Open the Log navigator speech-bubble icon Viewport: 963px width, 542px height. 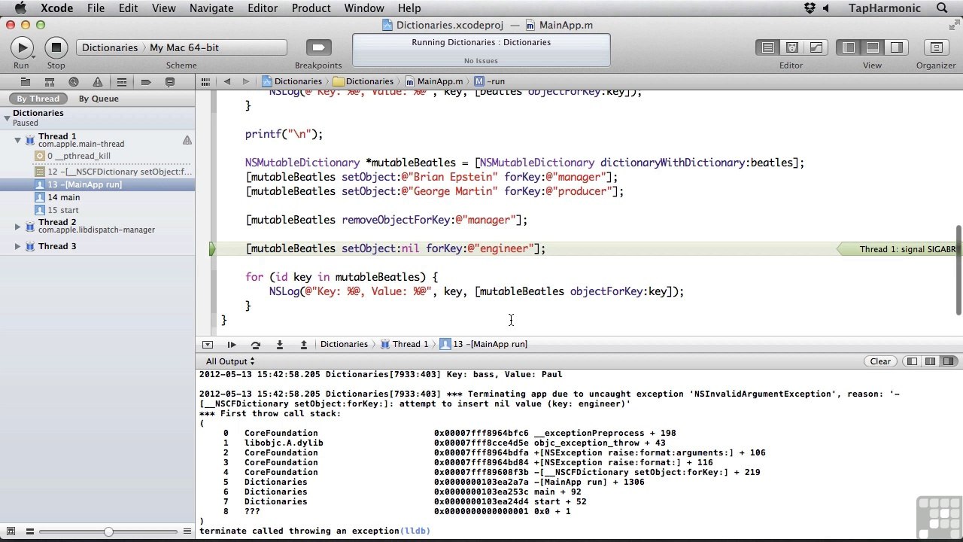170,82
